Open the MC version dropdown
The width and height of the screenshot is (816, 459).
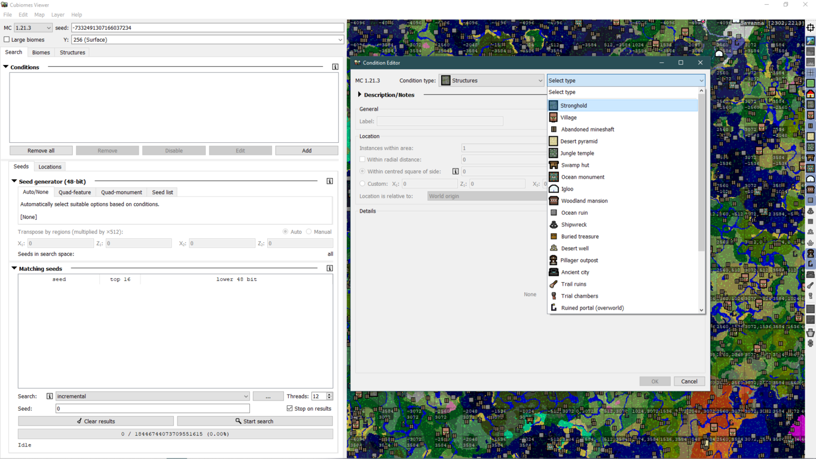coord(33,28)
